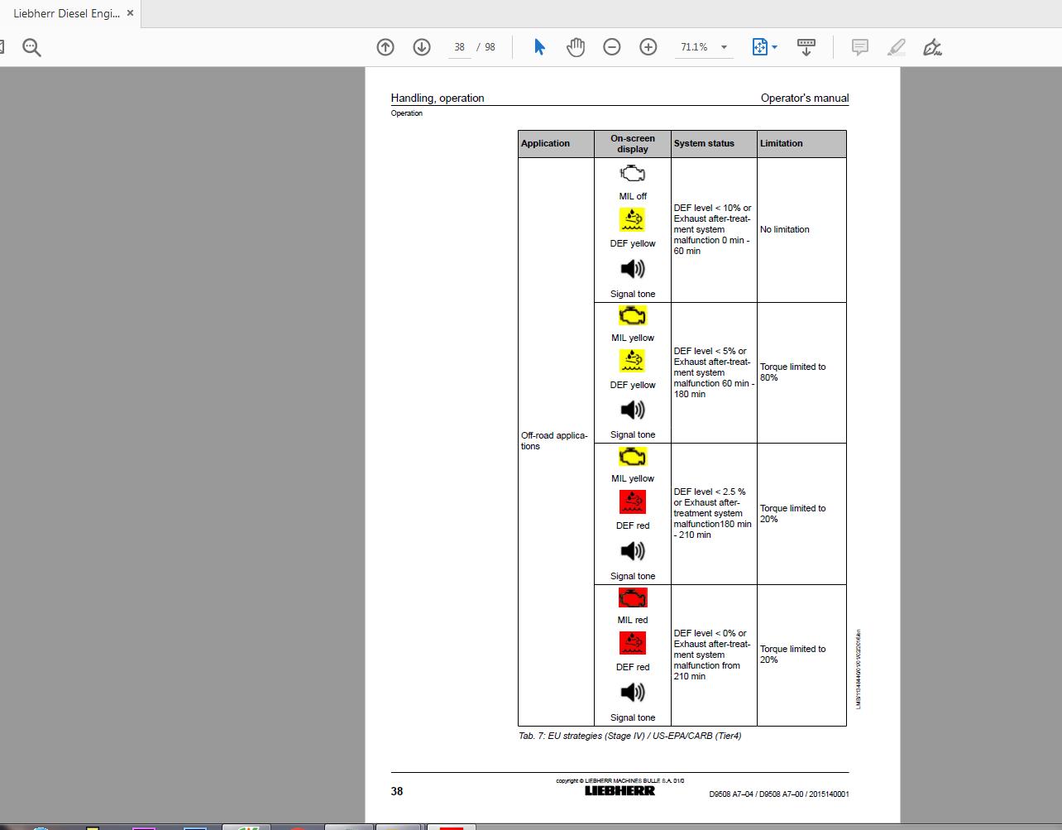This screenshot has height=830, width=1062.
Task: Zoom out of the document
Action: pyautogui.click(x=612, y=47)
